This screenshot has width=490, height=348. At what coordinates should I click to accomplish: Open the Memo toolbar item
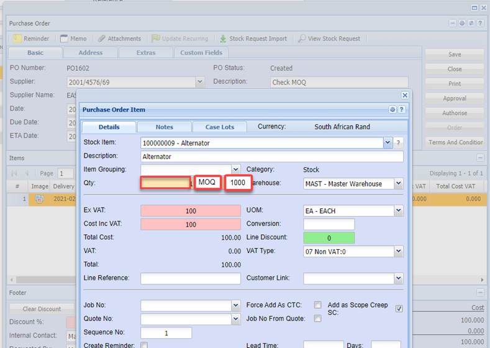tap(63, 39)
